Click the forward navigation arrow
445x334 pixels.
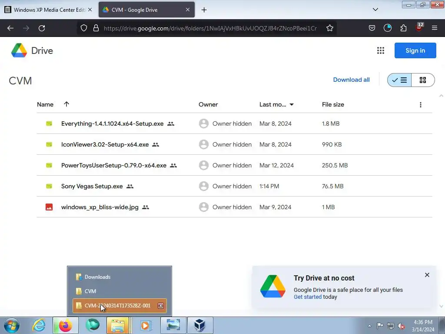(x=26, y=28)
